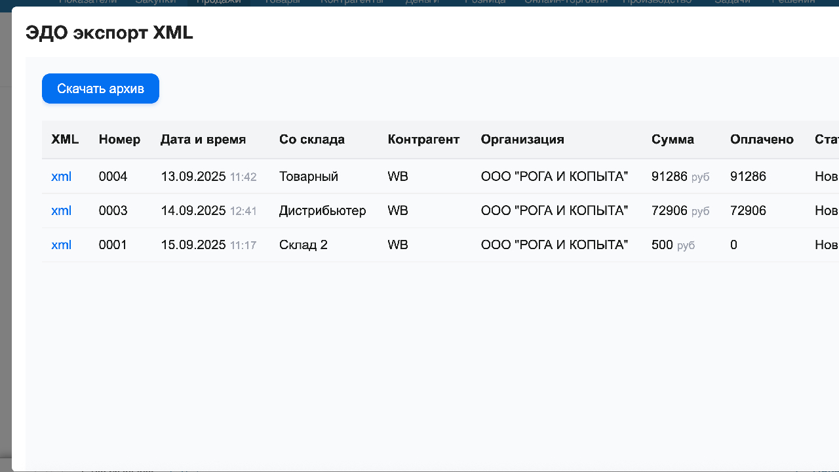Sort by the Дата и время column header
The width and height of the screenshot is (839, 472).
pos(203,139)
